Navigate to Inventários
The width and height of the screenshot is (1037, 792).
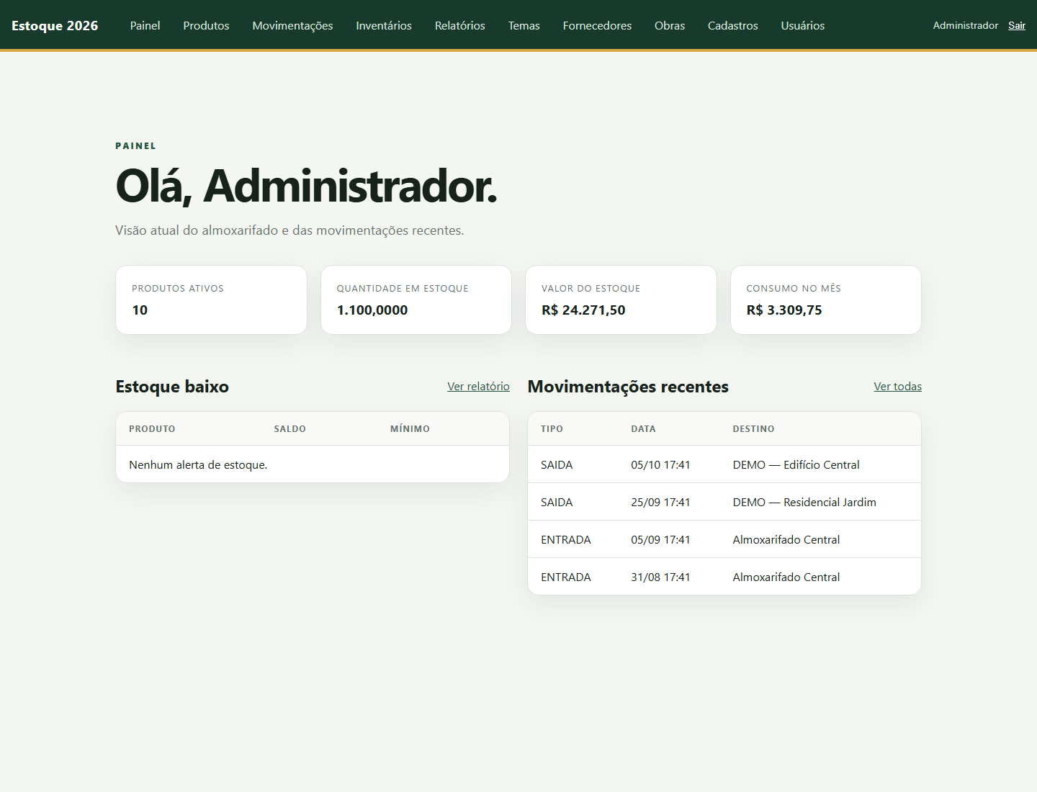384,26
